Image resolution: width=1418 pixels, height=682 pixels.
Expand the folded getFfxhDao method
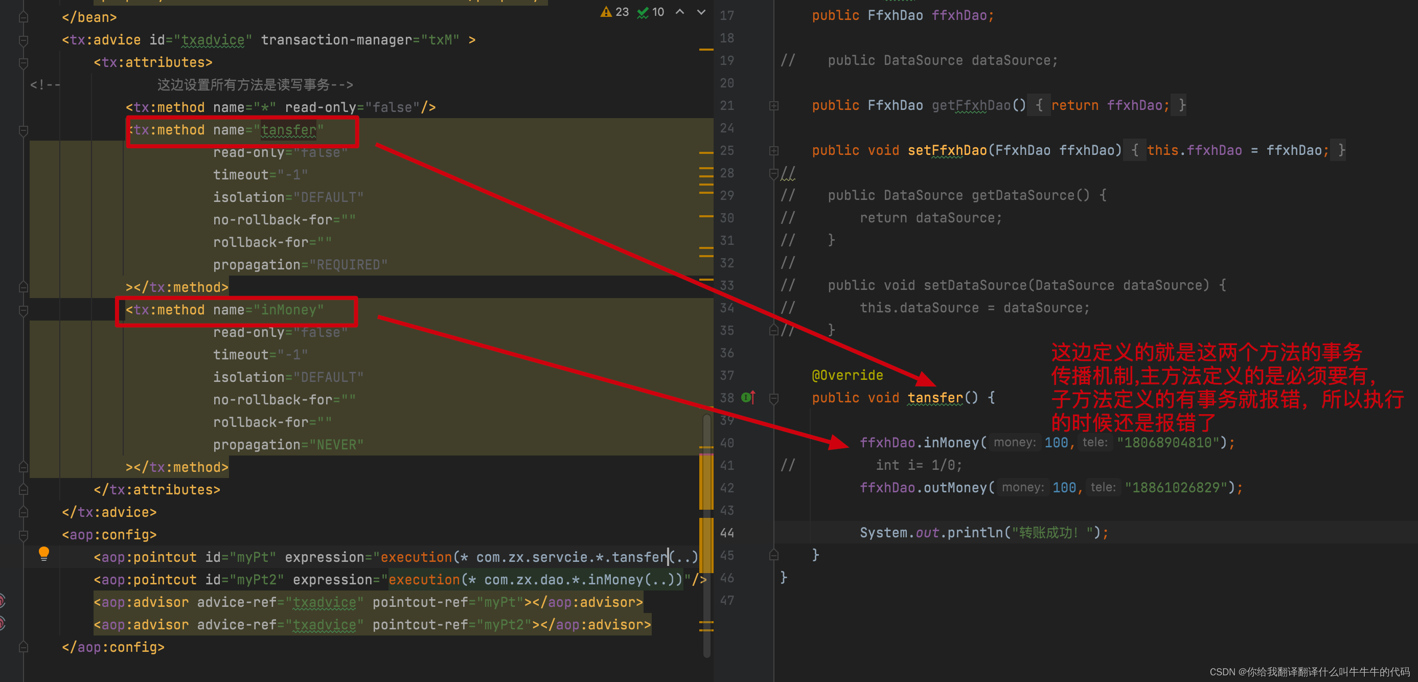coord(773,105)
